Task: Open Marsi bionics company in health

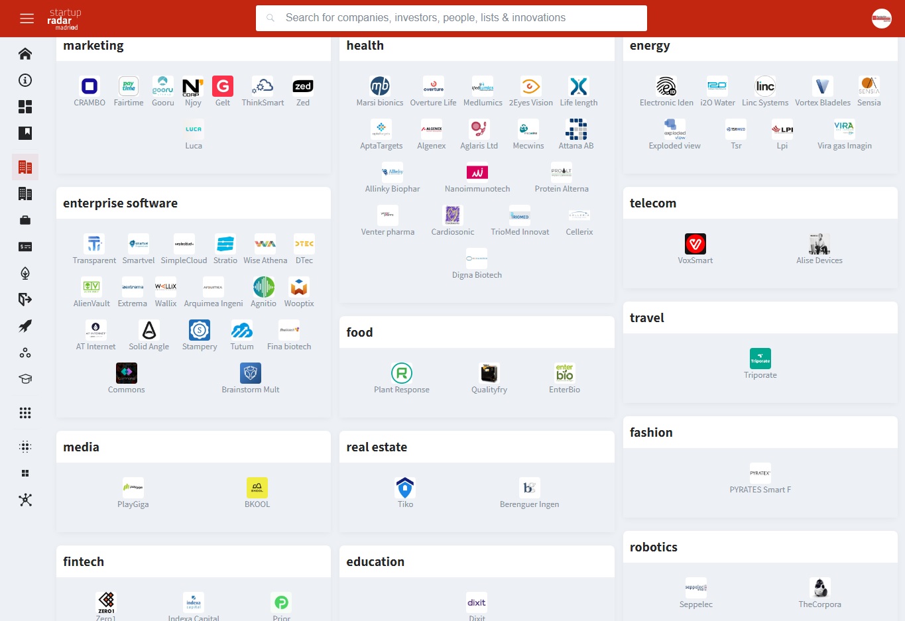Action: 380,91
